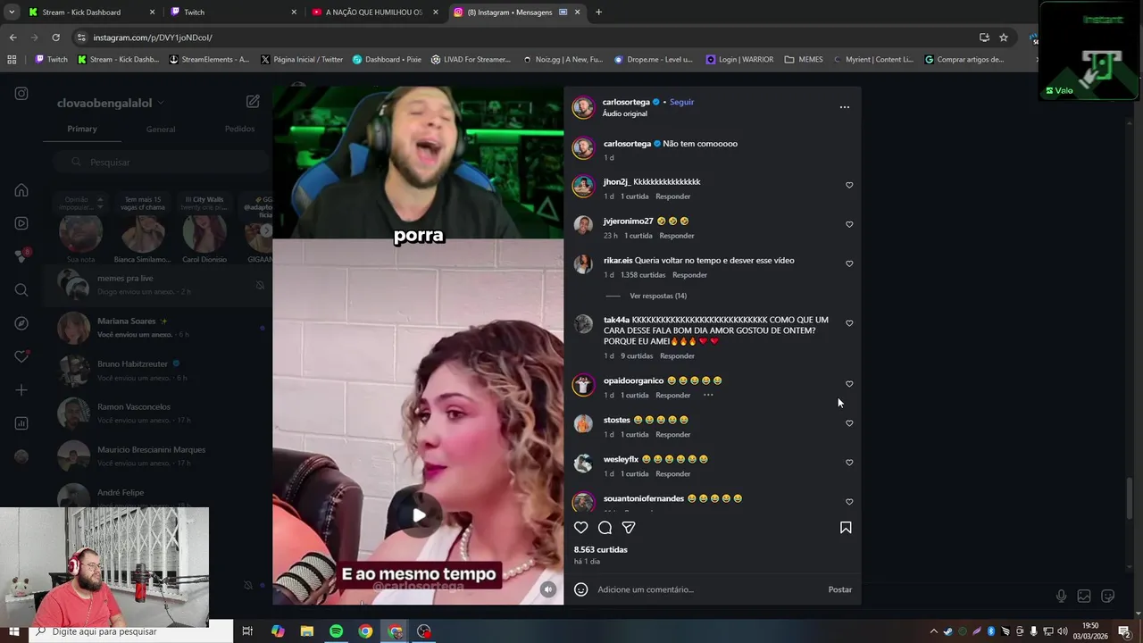Expand the tab search dropdown arrow
Image resolution: width=1143 pixels, height=643 pixels.
[x=12, y=13]
